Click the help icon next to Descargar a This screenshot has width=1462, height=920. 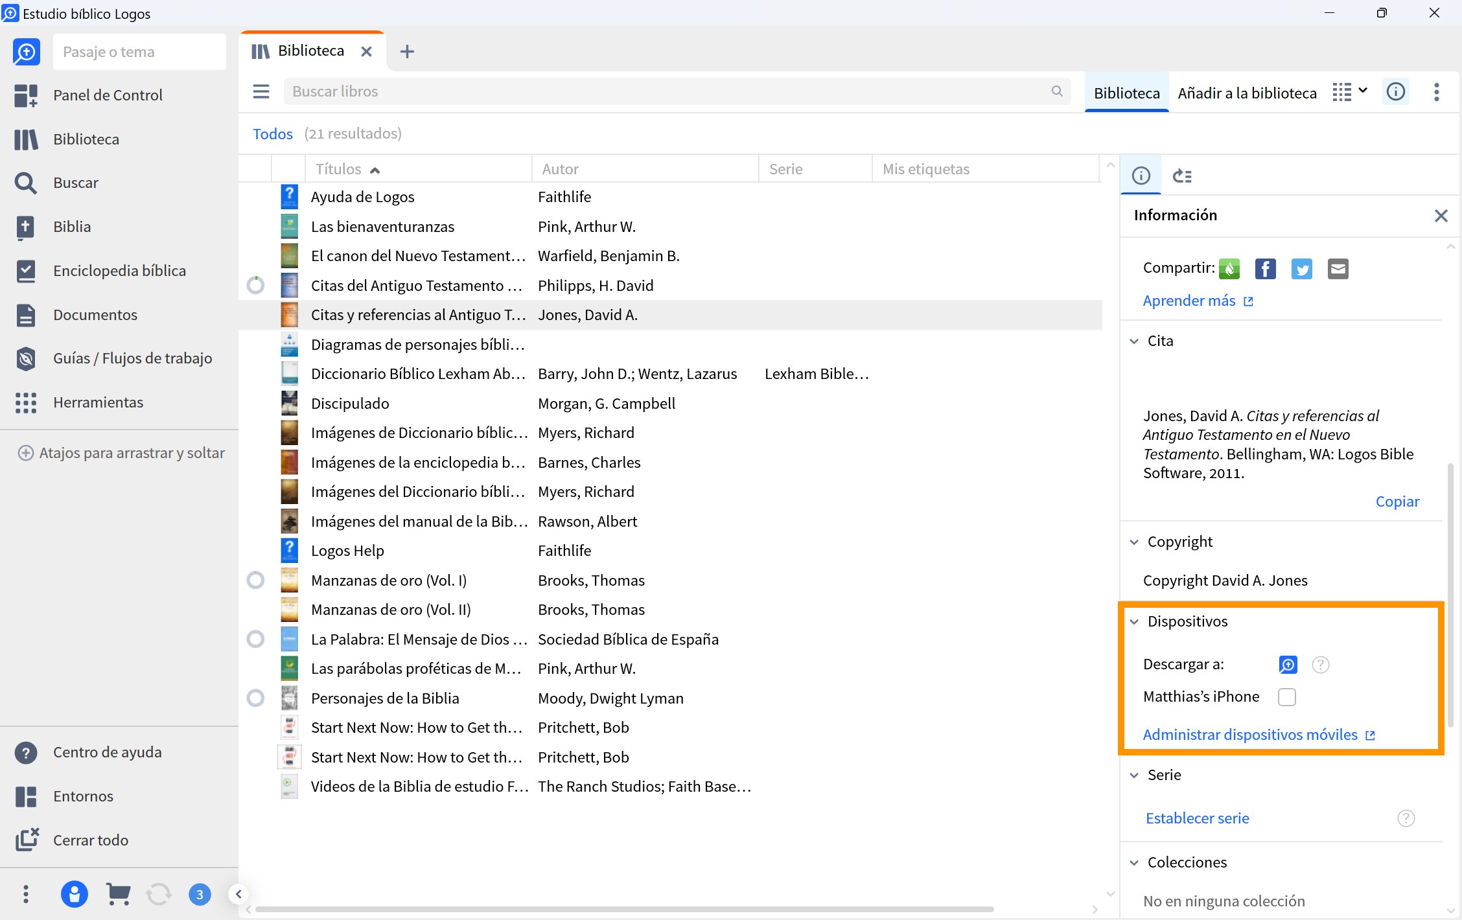pos(1321,665)
